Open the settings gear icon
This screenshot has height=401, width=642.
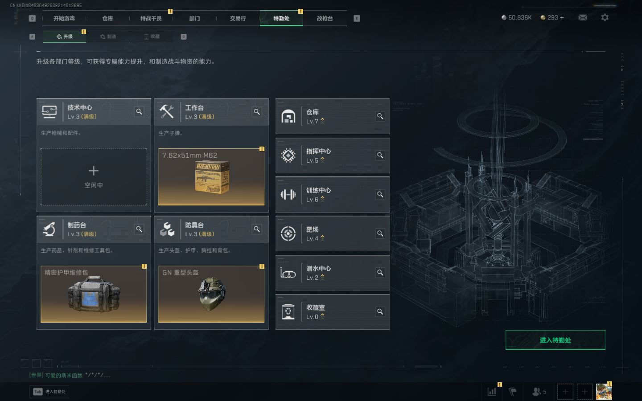605,17
